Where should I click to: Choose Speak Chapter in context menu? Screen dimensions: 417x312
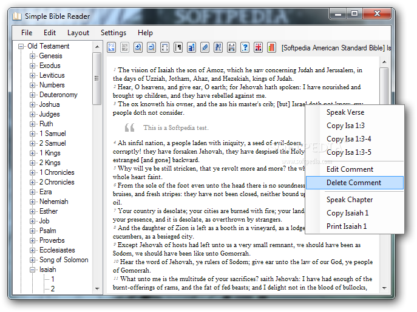pos(354,200)
